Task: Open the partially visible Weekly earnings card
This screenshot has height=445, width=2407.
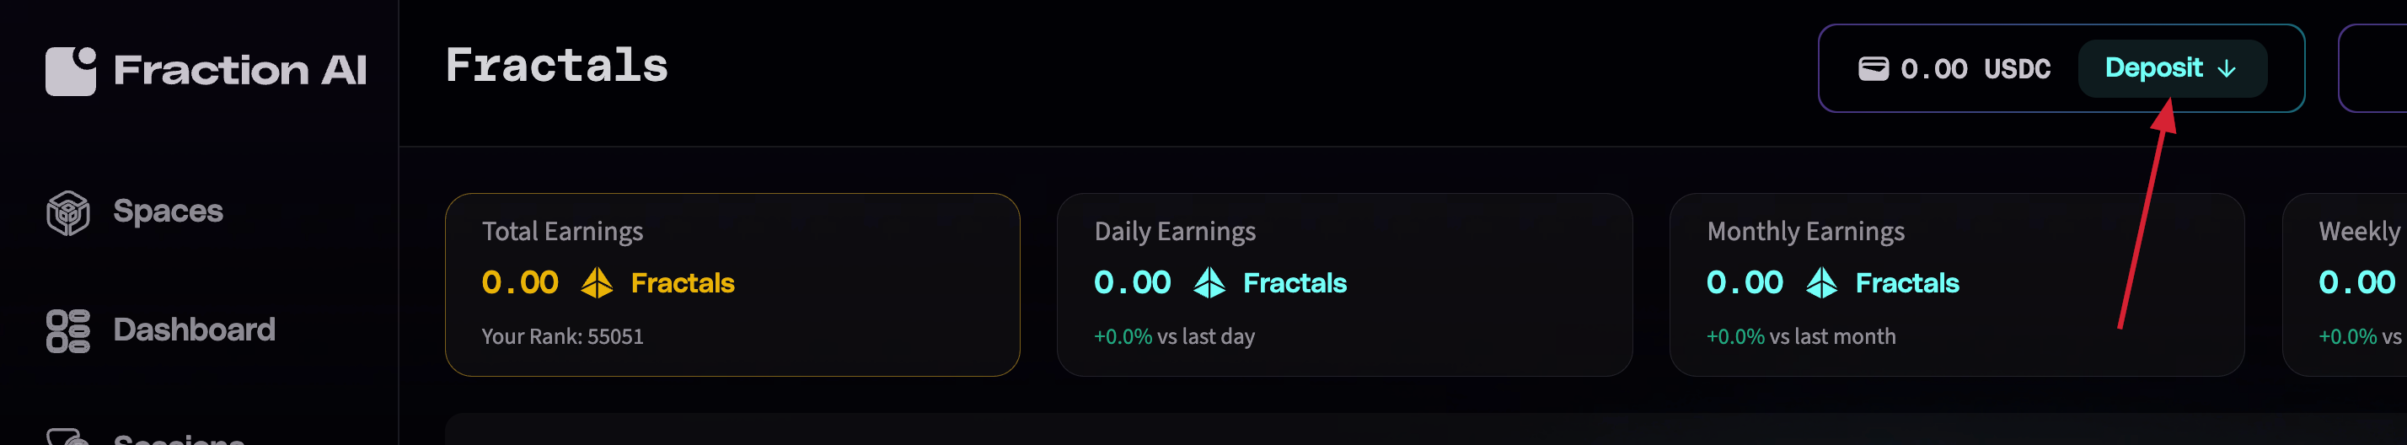Action: coord(2345,284)
